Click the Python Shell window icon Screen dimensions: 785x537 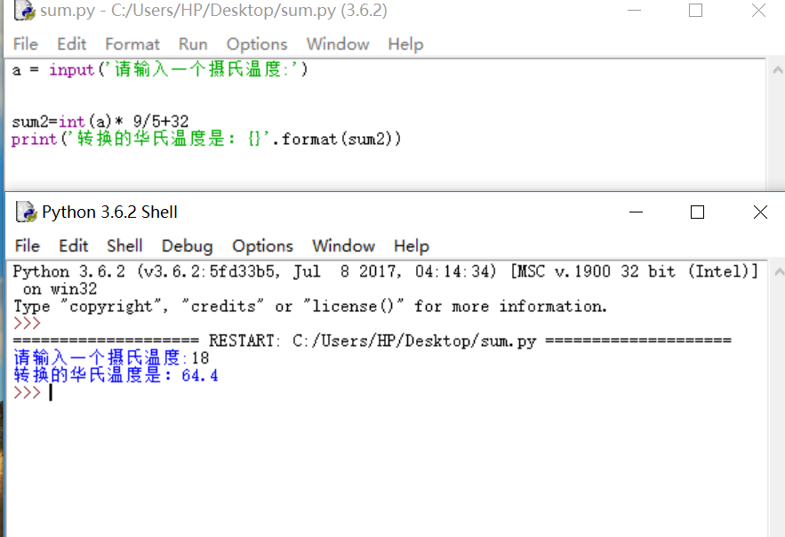(x=26, y=212)
